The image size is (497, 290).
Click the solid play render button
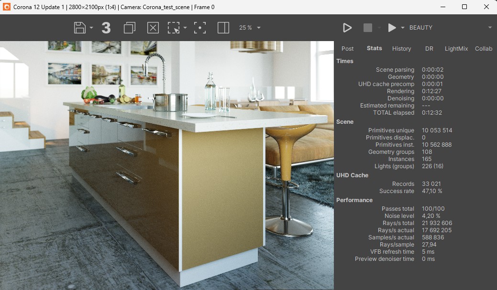(392, 28)
